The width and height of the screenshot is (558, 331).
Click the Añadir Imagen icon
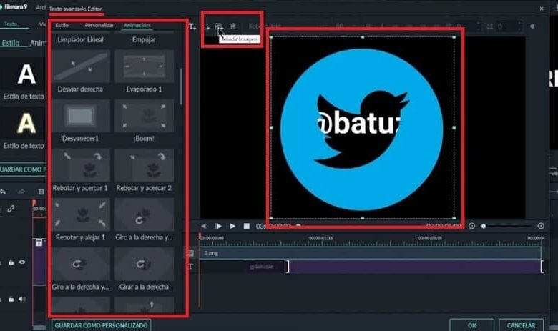[x=218, y=26]
